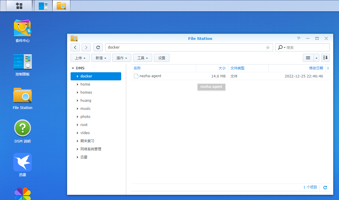
Task: Click the search magnifier icon
Action: (280, 47)
